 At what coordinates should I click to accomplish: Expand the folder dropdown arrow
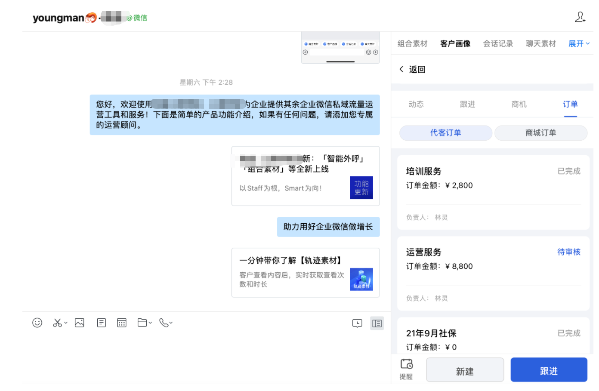point(150,323)
